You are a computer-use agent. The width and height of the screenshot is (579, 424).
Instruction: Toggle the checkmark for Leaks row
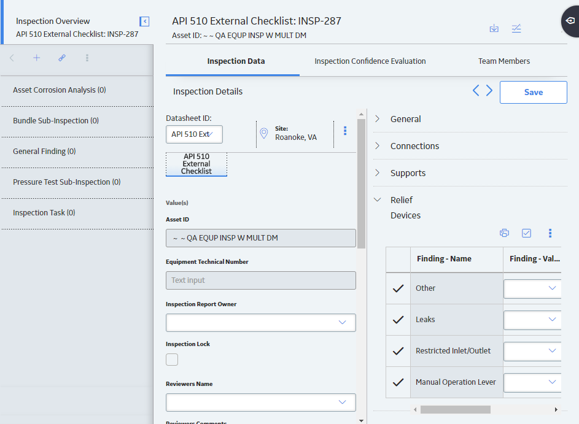tap(398, 320)
